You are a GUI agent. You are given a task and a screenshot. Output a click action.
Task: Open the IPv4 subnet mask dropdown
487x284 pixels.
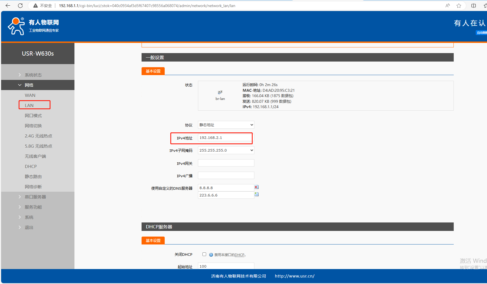[226, 150]
